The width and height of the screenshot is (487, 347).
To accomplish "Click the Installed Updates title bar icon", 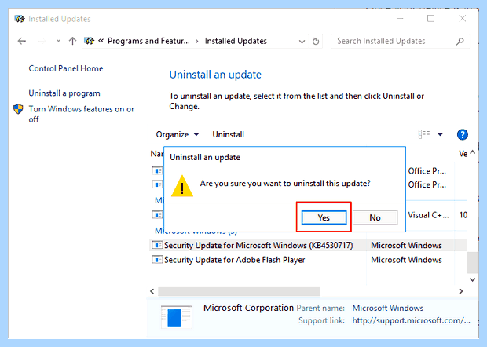I will click(x=20, y=19).
